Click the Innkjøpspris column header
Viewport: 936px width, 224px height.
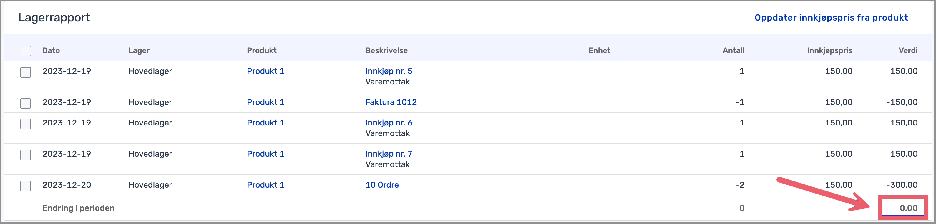pyautogui.click(x=829, y=51)
